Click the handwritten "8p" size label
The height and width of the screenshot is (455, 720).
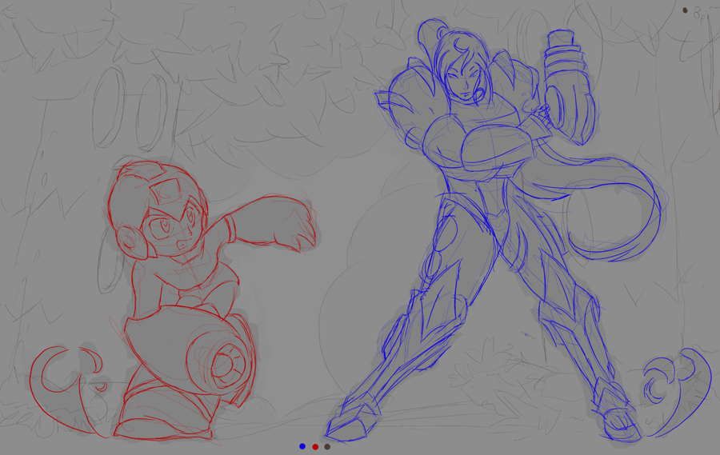(x=699, y=14)
